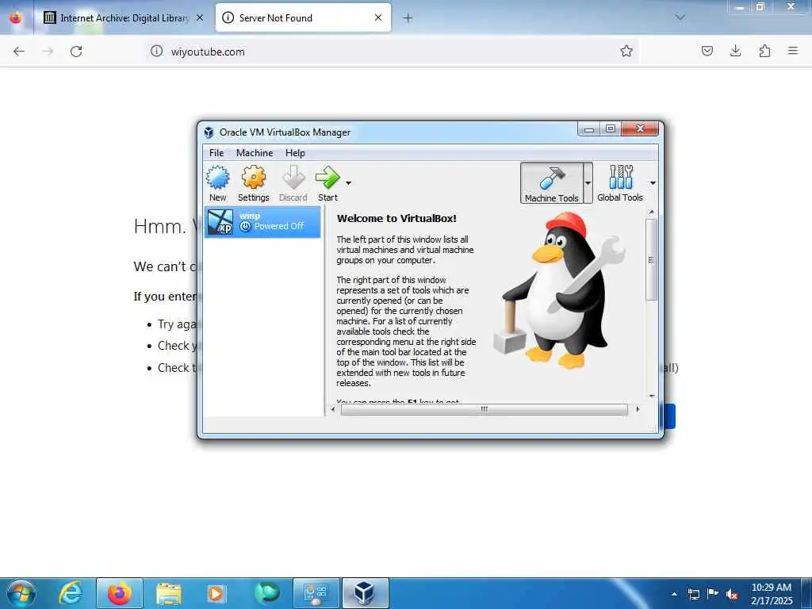Image resolution: width=812 pixels, height=609 pixels.
Task: Open a new Firefox tab
Action: (408, 18)
